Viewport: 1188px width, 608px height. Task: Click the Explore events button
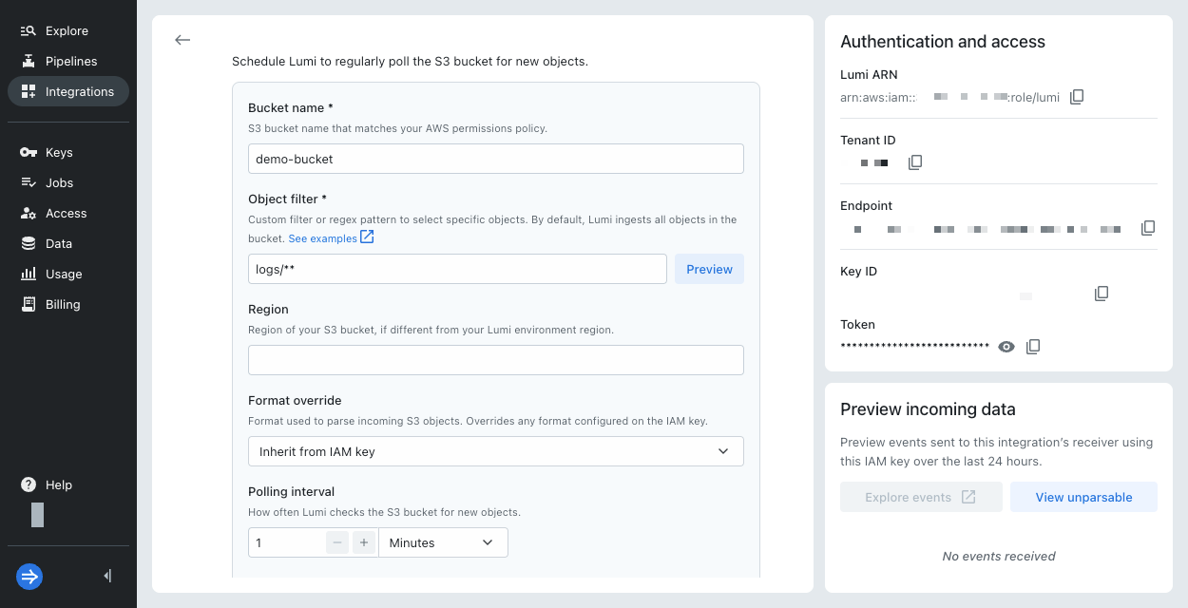click(x=921, y=497)
